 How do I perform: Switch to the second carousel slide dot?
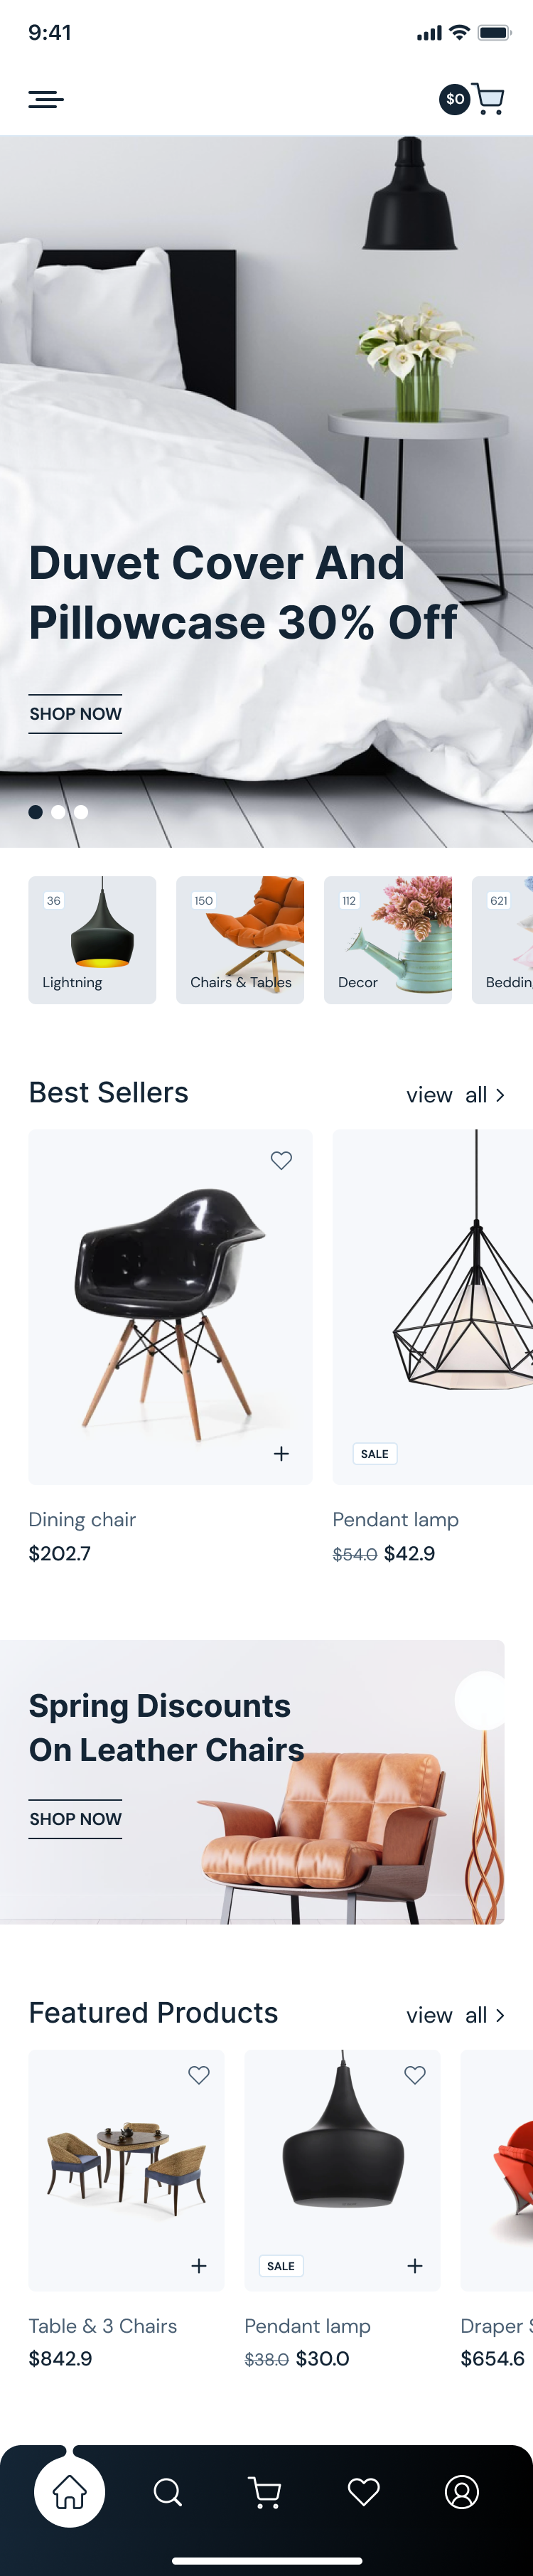pos(58,812)
